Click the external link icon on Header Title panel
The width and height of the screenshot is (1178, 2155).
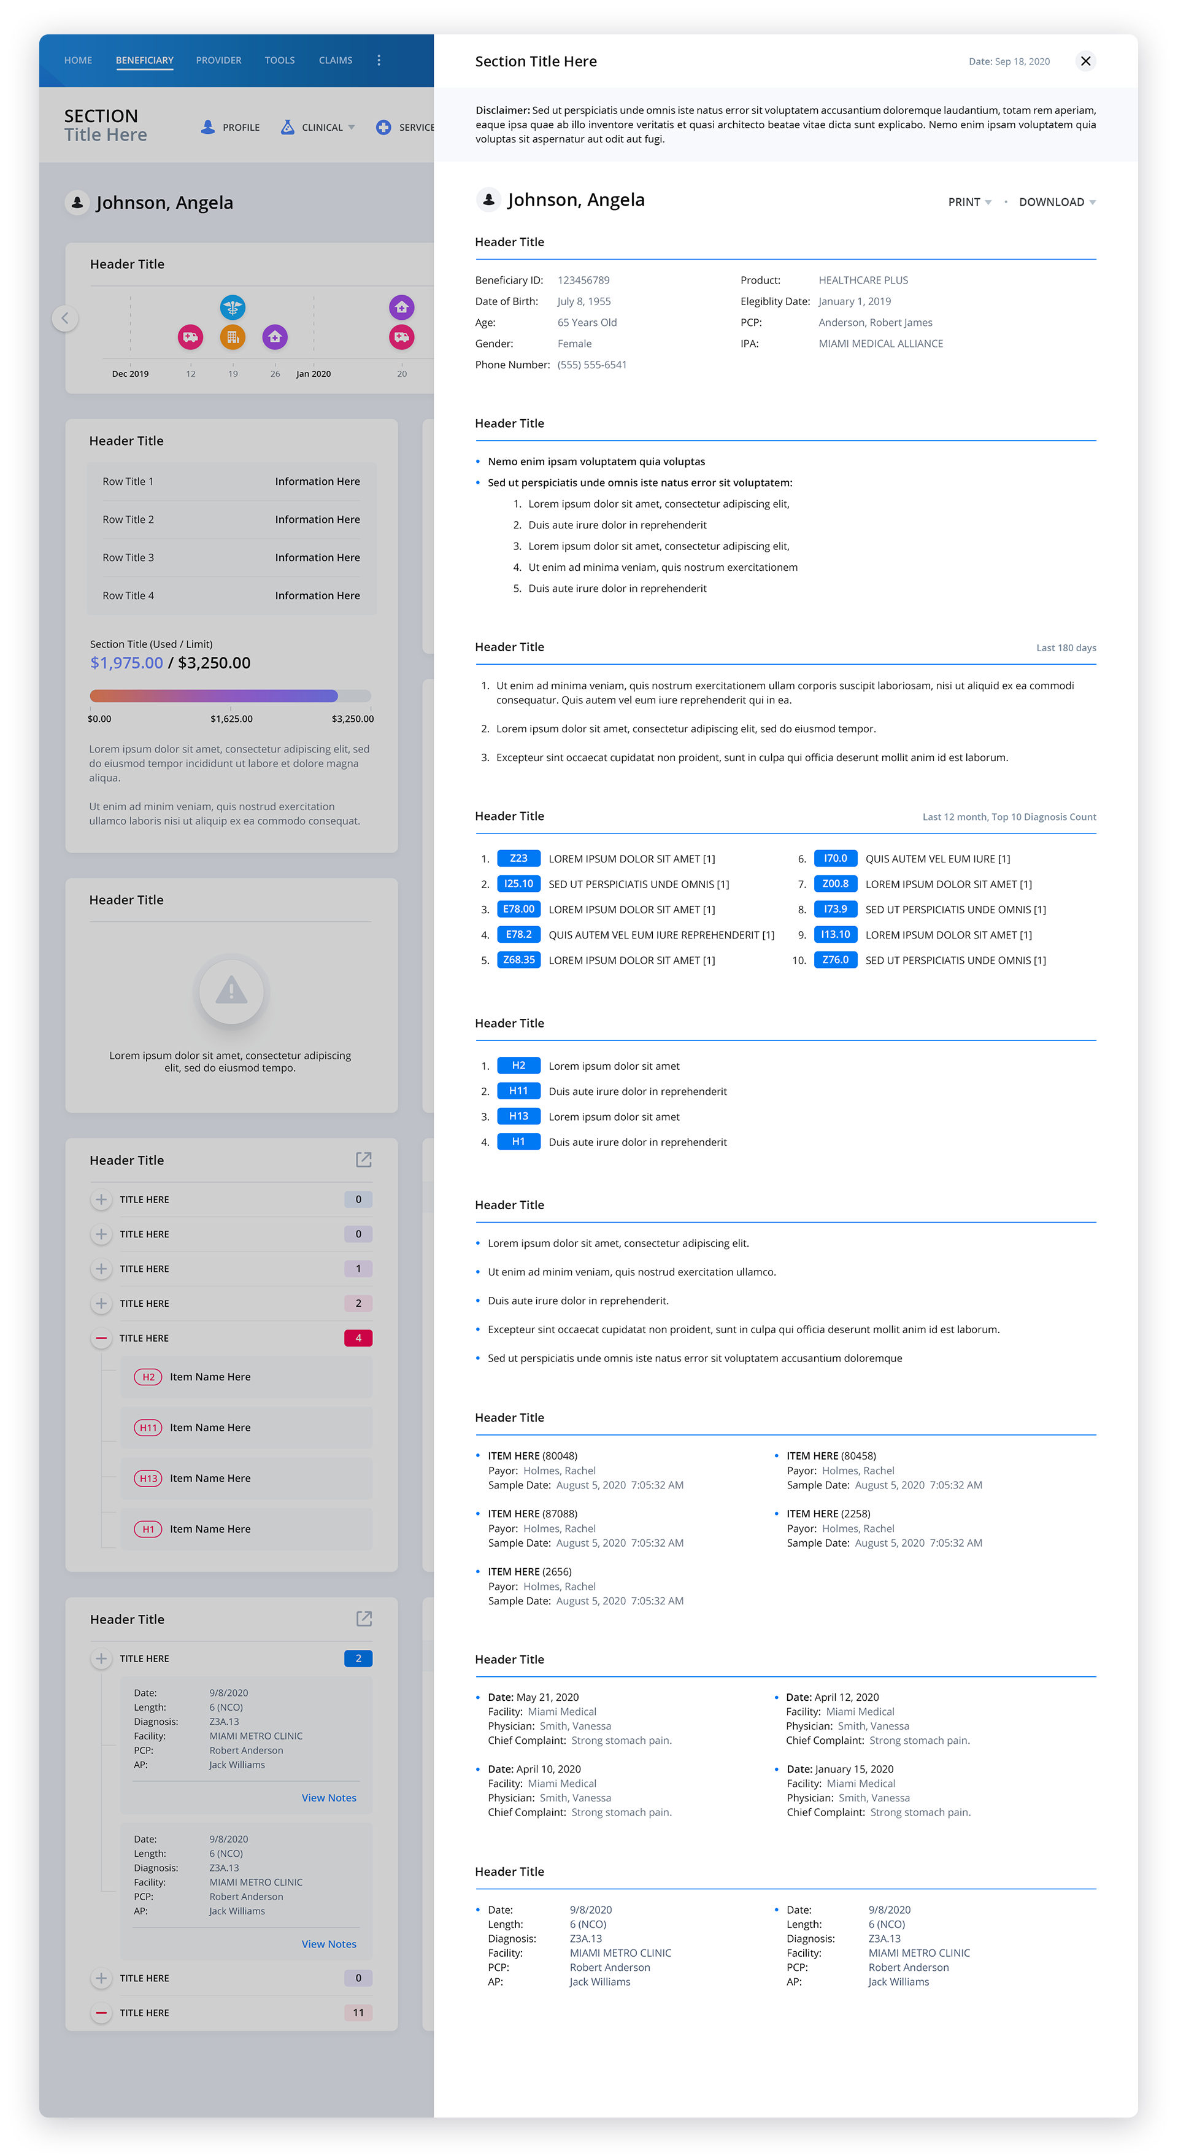[364, 1160]
